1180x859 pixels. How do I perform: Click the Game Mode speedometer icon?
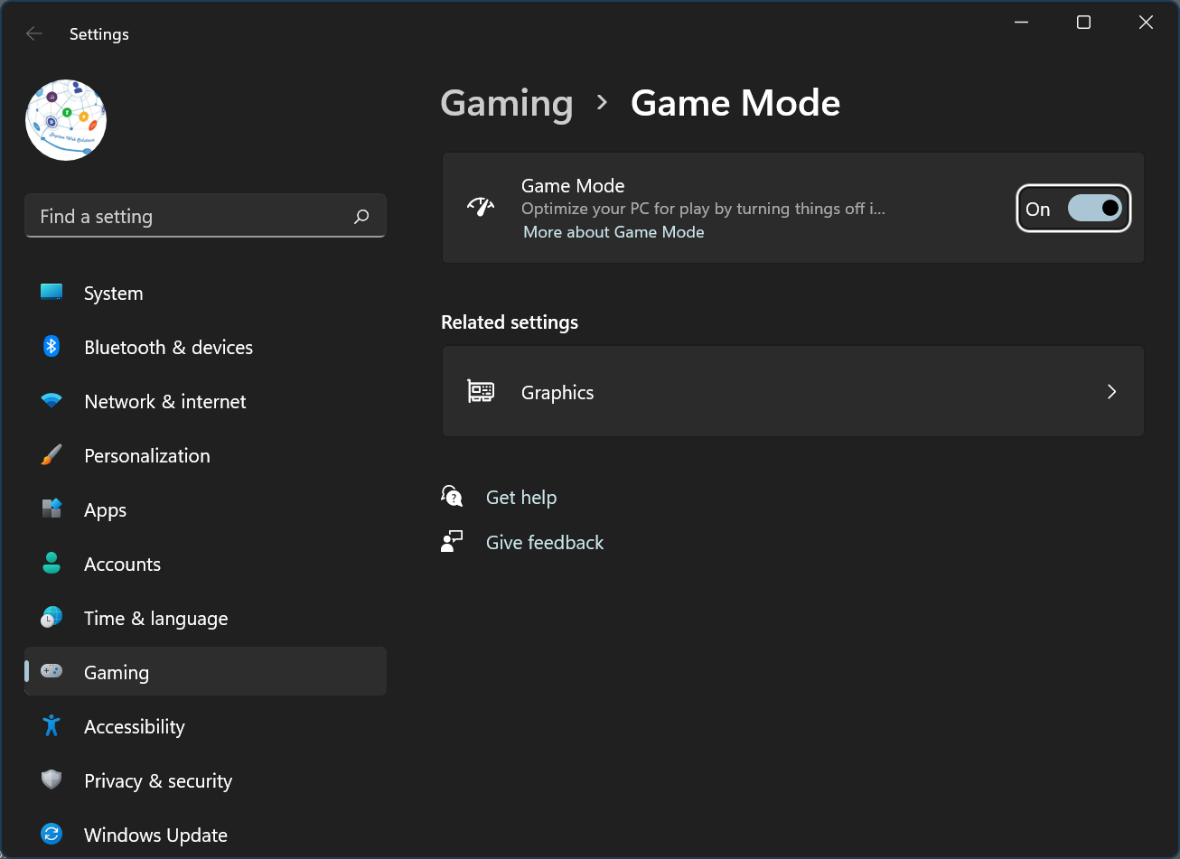pos(481,207)
